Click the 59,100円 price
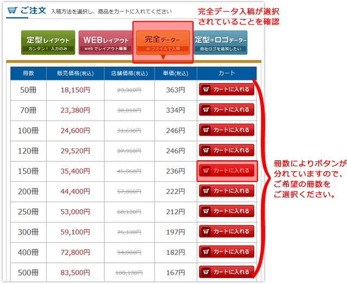The image size is (347, 284). click(75, 232)
